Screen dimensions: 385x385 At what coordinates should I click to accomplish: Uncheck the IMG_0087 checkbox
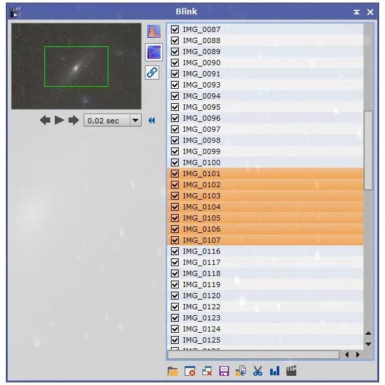175,29
